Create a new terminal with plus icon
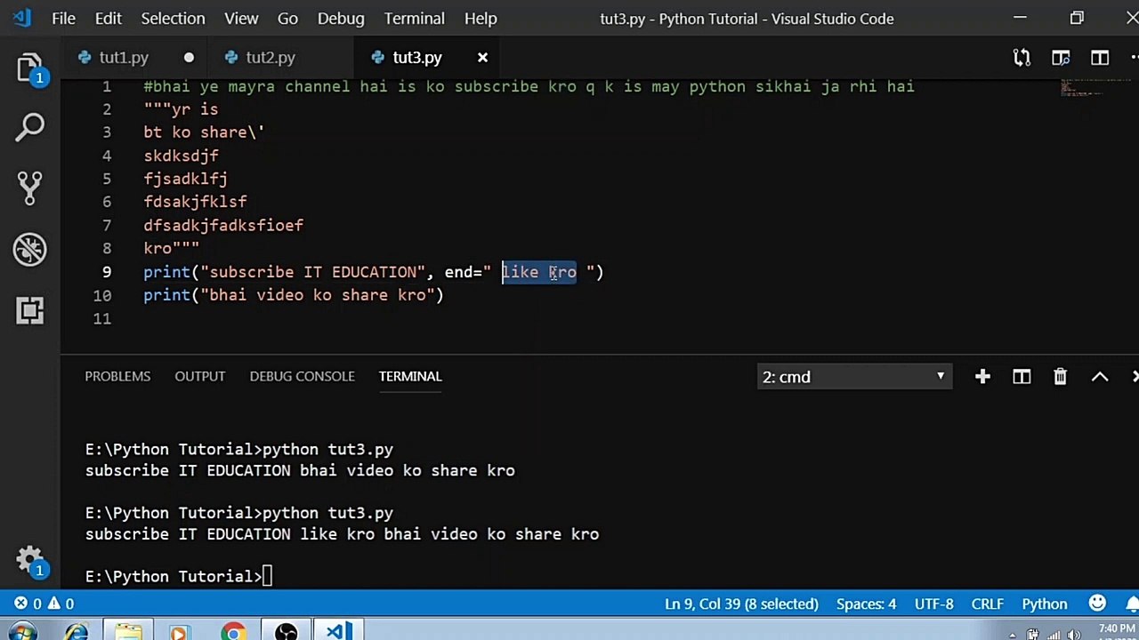1139x640 pixels. click(x=982, y=377)
